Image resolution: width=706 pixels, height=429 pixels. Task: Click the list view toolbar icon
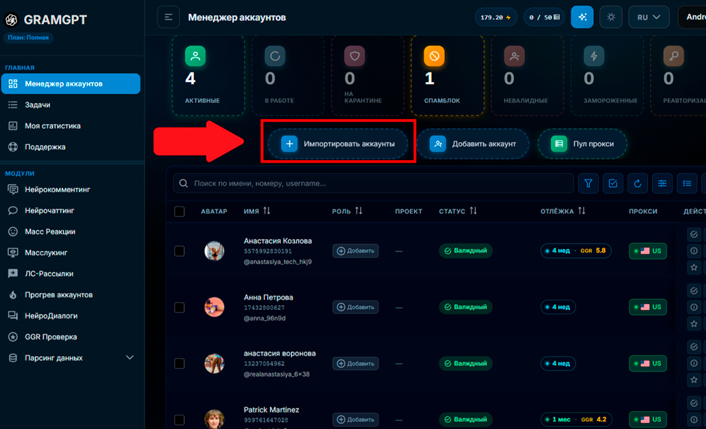(687, 184)
